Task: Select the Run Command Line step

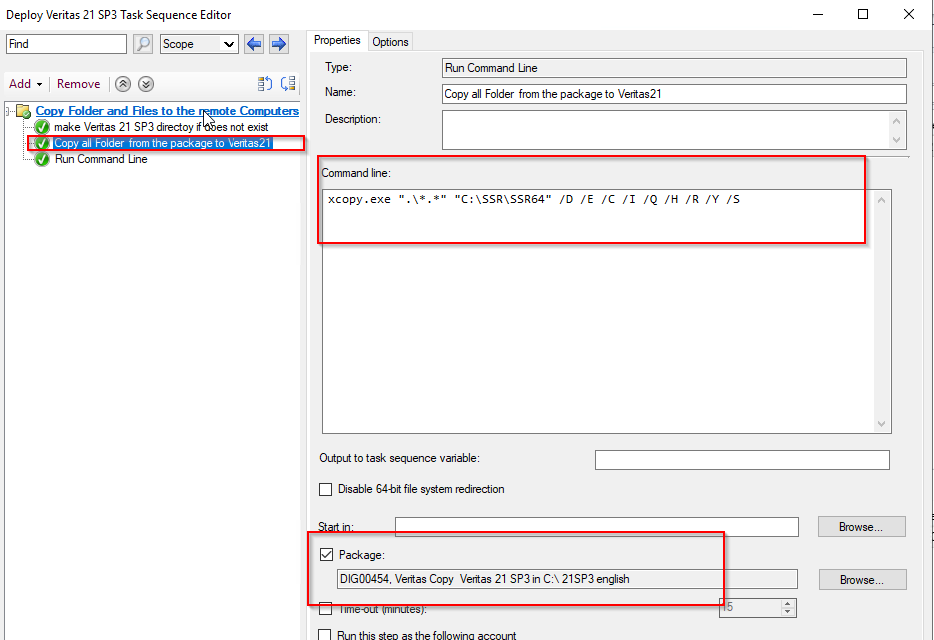Action: (101, 159)
